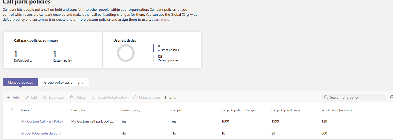Sort by Name column ascending arrow
The width and height of the screenshot is (393, 140).
click(31, 110)
